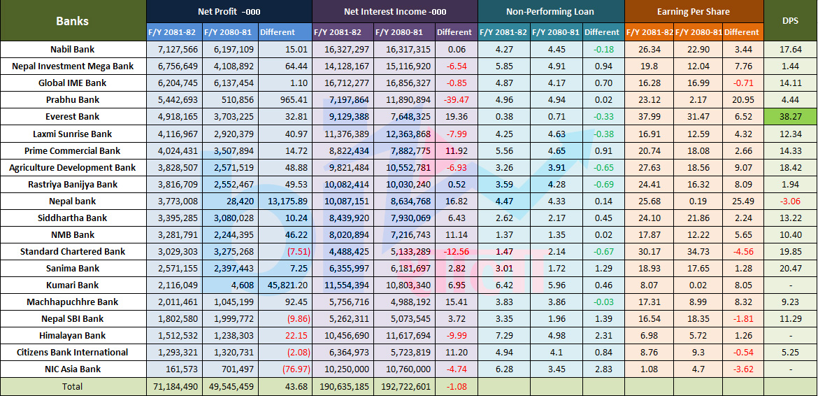This screenshot has width=818, height=396.
Task: Click the Non-Performing Loan header
Action: click(x=550, y=11)
